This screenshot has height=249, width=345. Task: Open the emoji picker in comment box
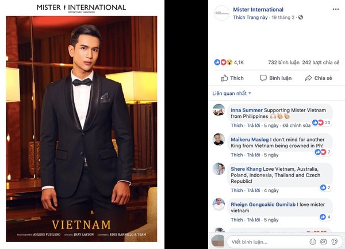tap(312, 242)
